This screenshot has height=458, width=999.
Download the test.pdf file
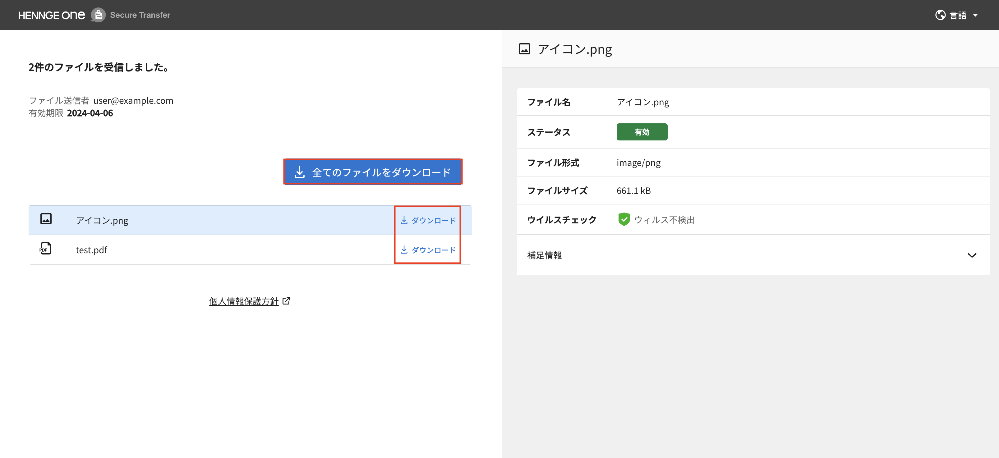coord(428,250)
